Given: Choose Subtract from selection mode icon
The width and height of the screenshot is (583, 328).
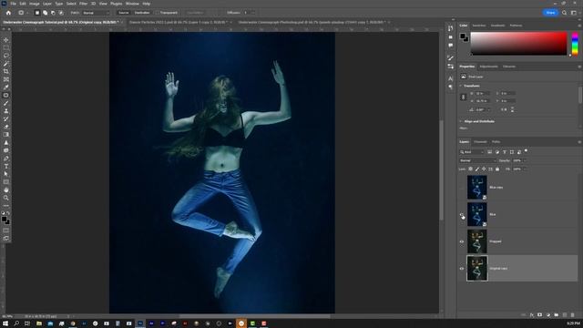Looking at the screenshot, I should click(x=53, y=13).
